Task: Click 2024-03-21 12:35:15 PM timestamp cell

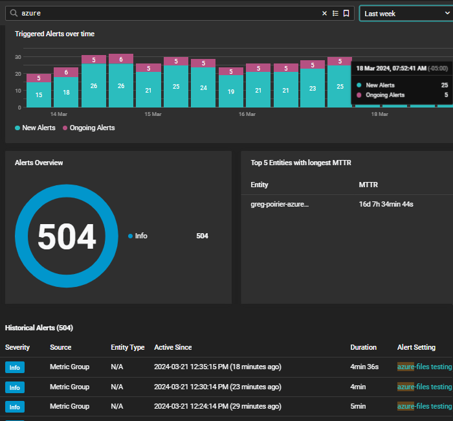Action: [217, 367]
